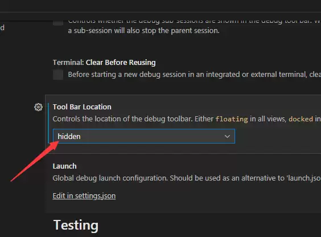Open Edit in settings.json link
The image size is (321, 237).
click(84, 196)
